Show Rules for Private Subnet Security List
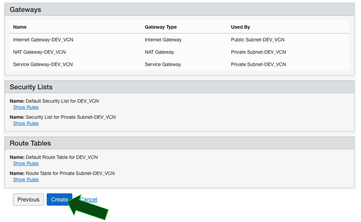This screenshot has height=222, width=361. 26,124
